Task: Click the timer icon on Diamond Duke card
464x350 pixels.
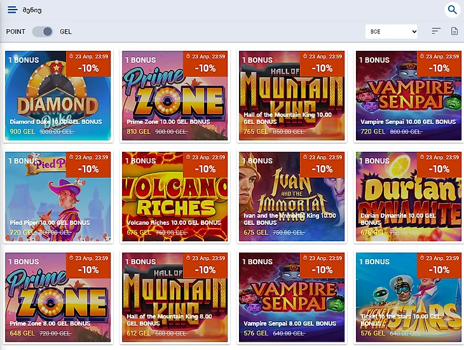Action: [71, 56]
